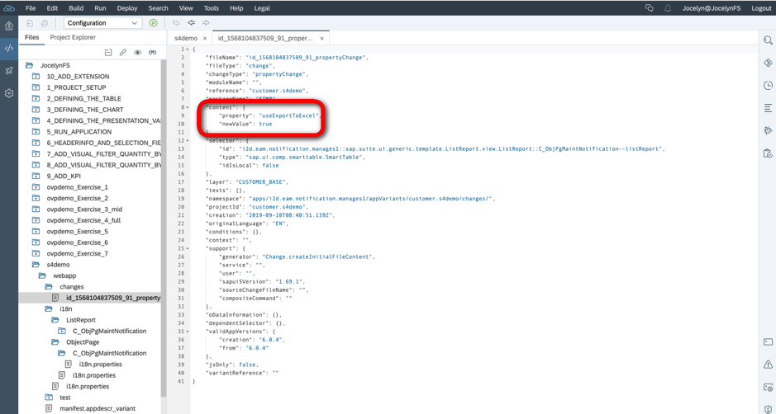The width and height of the screenshot is (776, 414).
Task: Click the last edit location arrow icon
Action: 176,23
